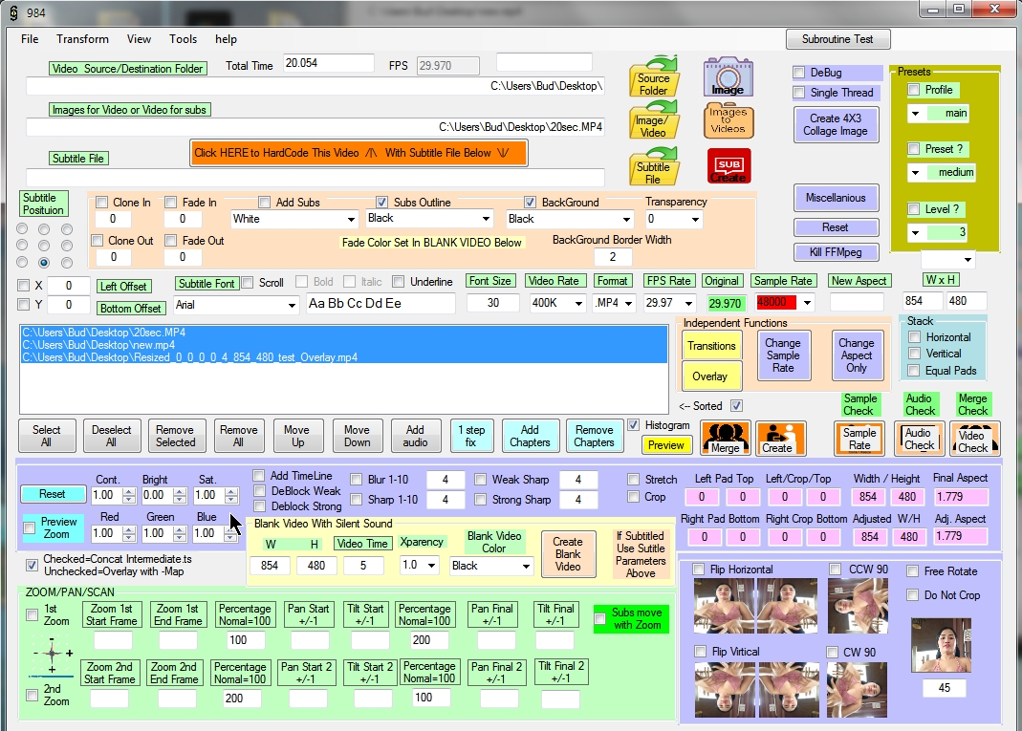Check the Histogram checkbox
1022x731 pixels.
click(634, 425)
